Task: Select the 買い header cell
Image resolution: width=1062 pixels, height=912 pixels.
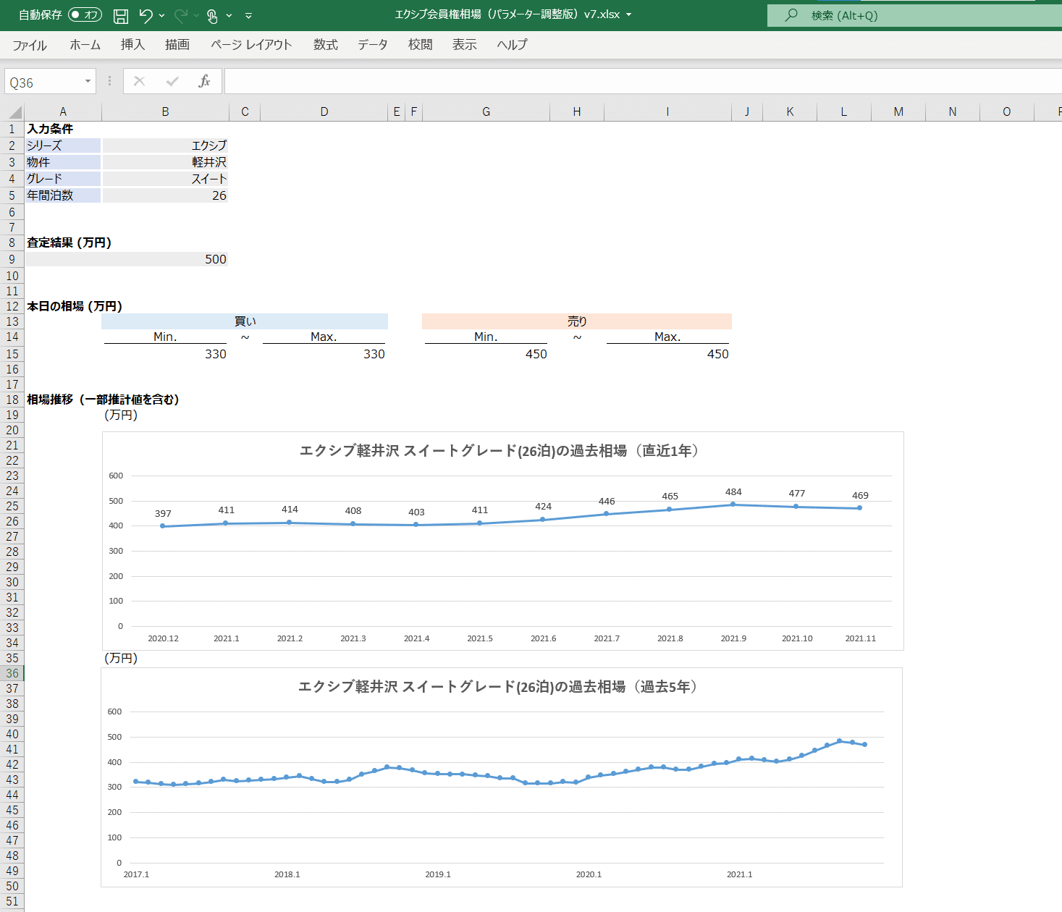Action: tap(245, 321)
